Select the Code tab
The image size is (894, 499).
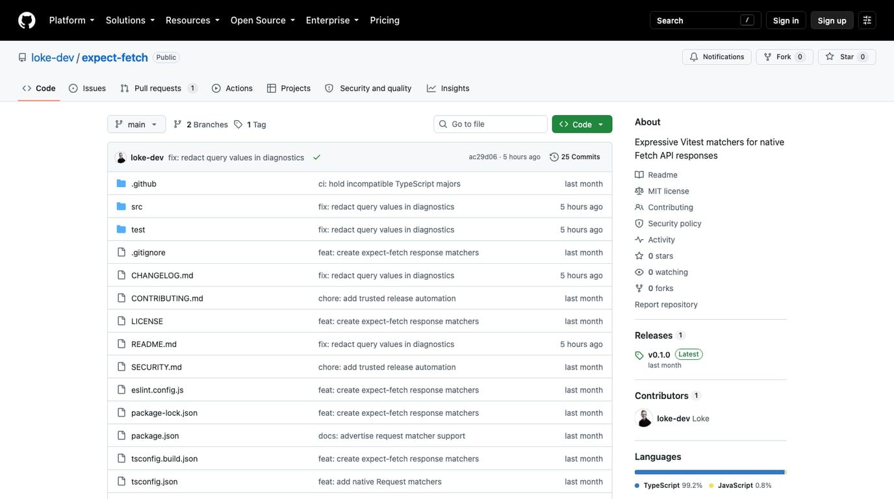(x=39, y=88)
